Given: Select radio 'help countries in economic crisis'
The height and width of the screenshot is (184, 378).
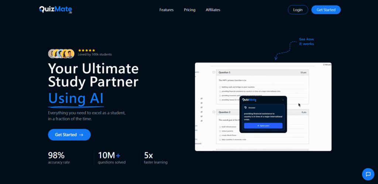Looking at the screenshot, I should click(x=220, y=139).
